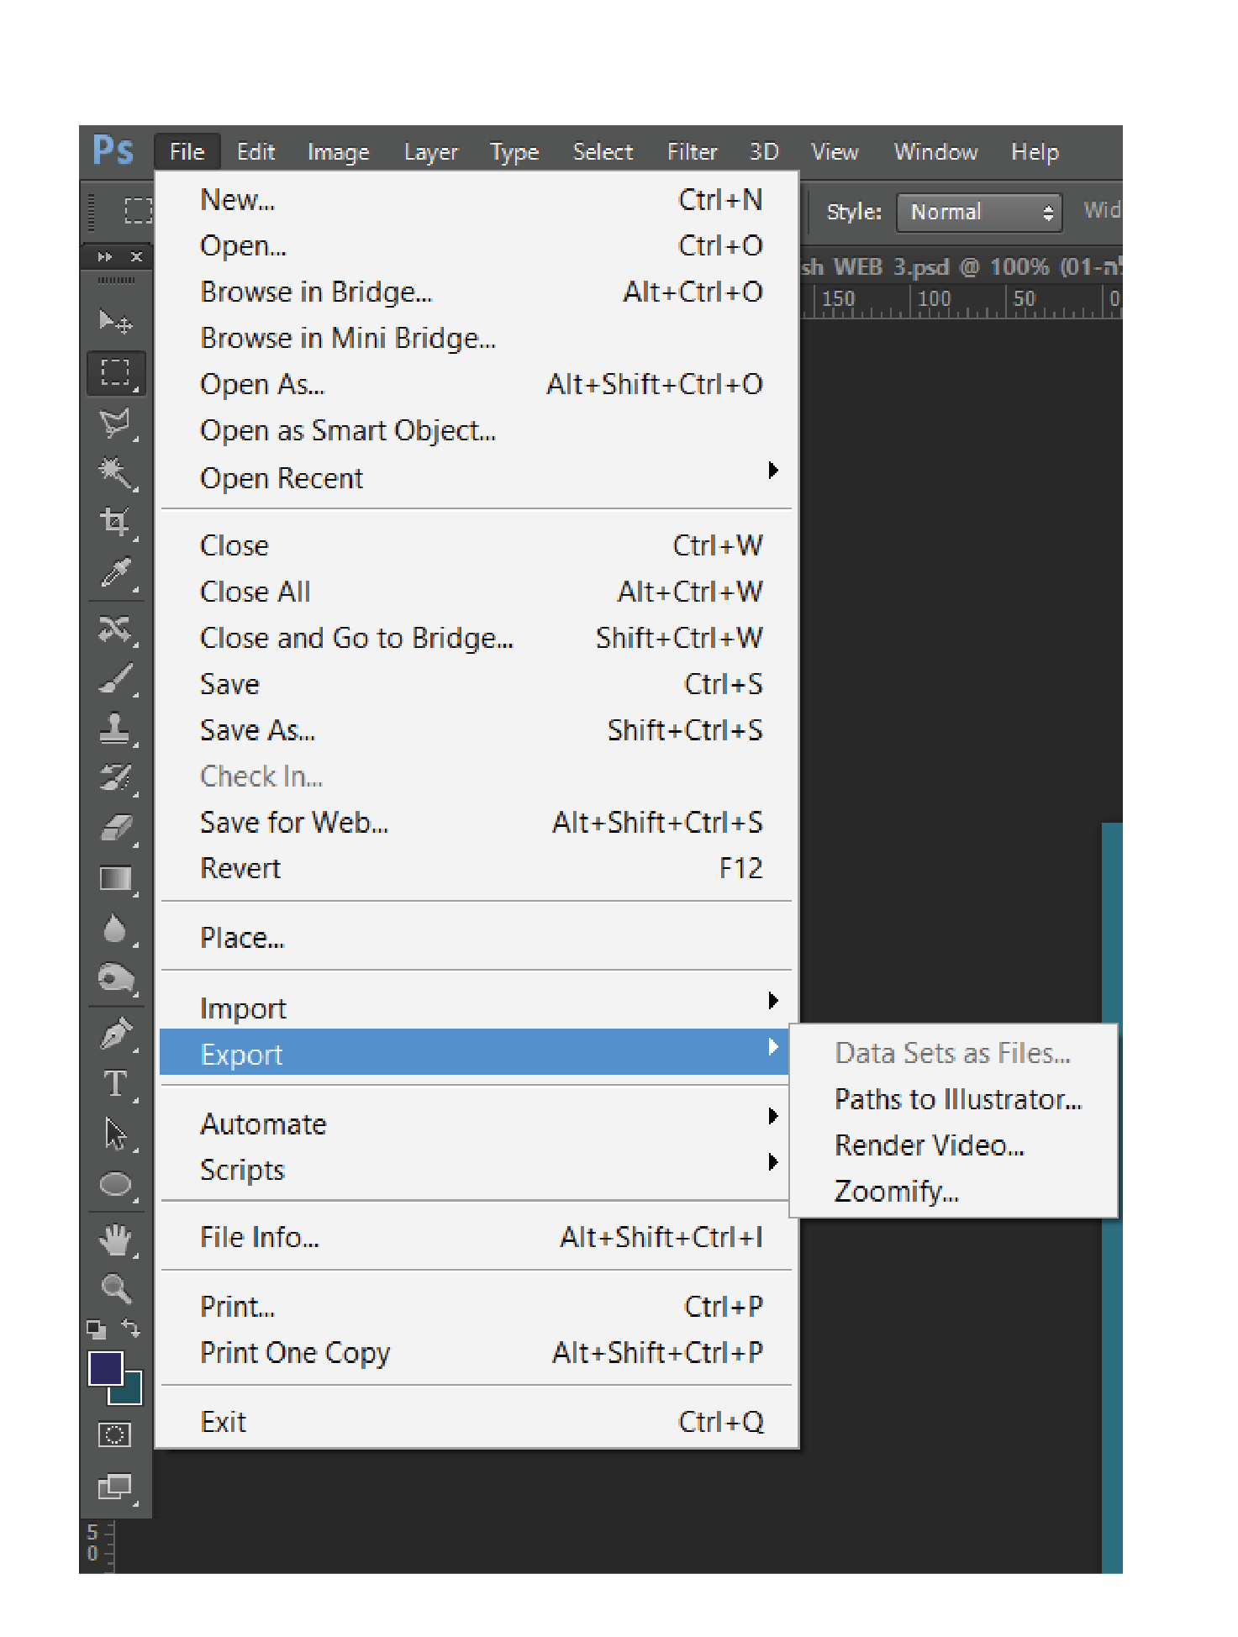Click Zoomify in the Export submenu
1238x1637 pixels.
(896, 1192)
